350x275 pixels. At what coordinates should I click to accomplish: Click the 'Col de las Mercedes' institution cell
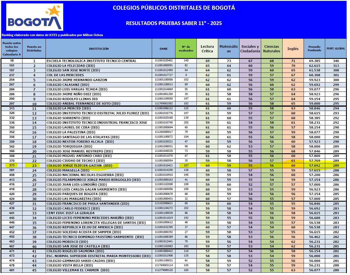tap(65, 75)
